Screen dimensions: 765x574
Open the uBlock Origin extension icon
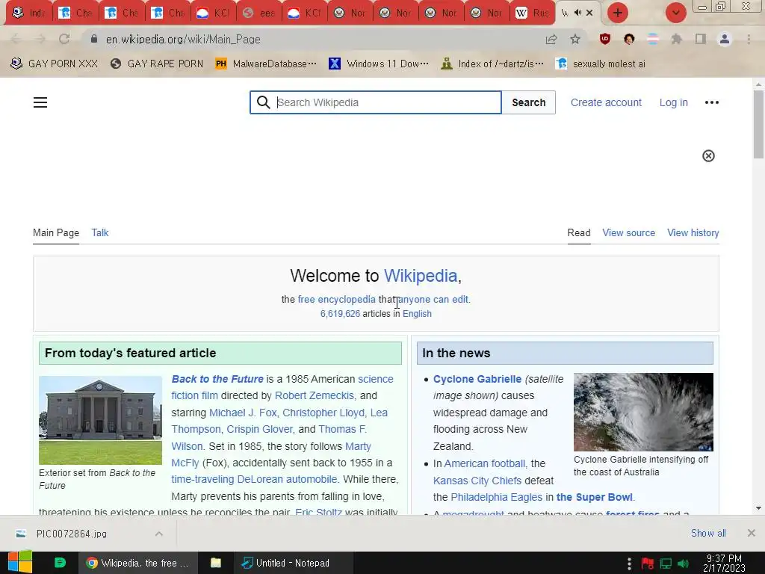coord(605,39)
